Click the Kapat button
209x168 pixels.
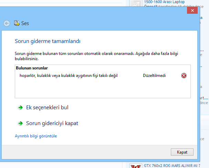[182, 152]
